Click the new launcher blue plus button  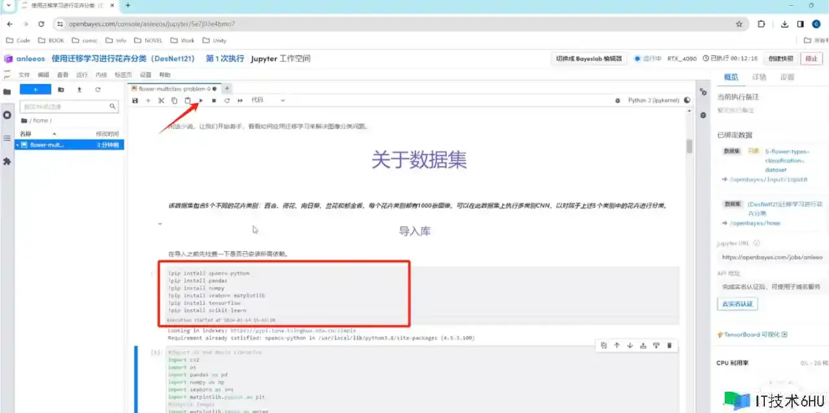(36, 89)
